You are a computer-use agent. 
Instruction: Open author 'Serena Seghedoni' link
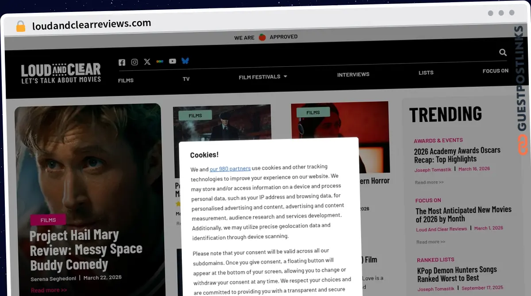tap(54, 279)
